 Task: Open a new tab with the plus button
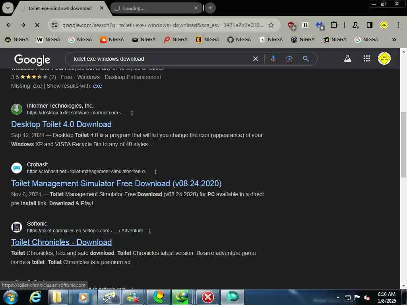click(x=210, y=8)
